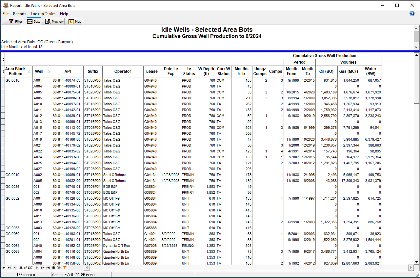The height and width of the screenshot is (278, 420).
Task: Switch to the Filter tab
Action: [x=15, y=21]
